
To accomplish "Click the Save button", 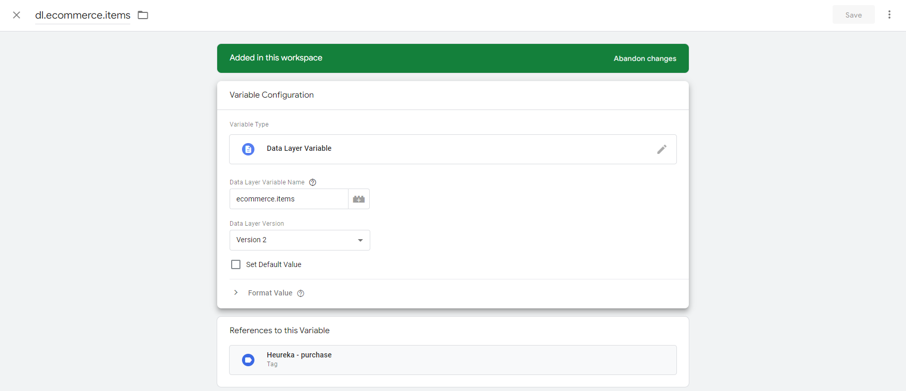I will (x=853, y=15).
